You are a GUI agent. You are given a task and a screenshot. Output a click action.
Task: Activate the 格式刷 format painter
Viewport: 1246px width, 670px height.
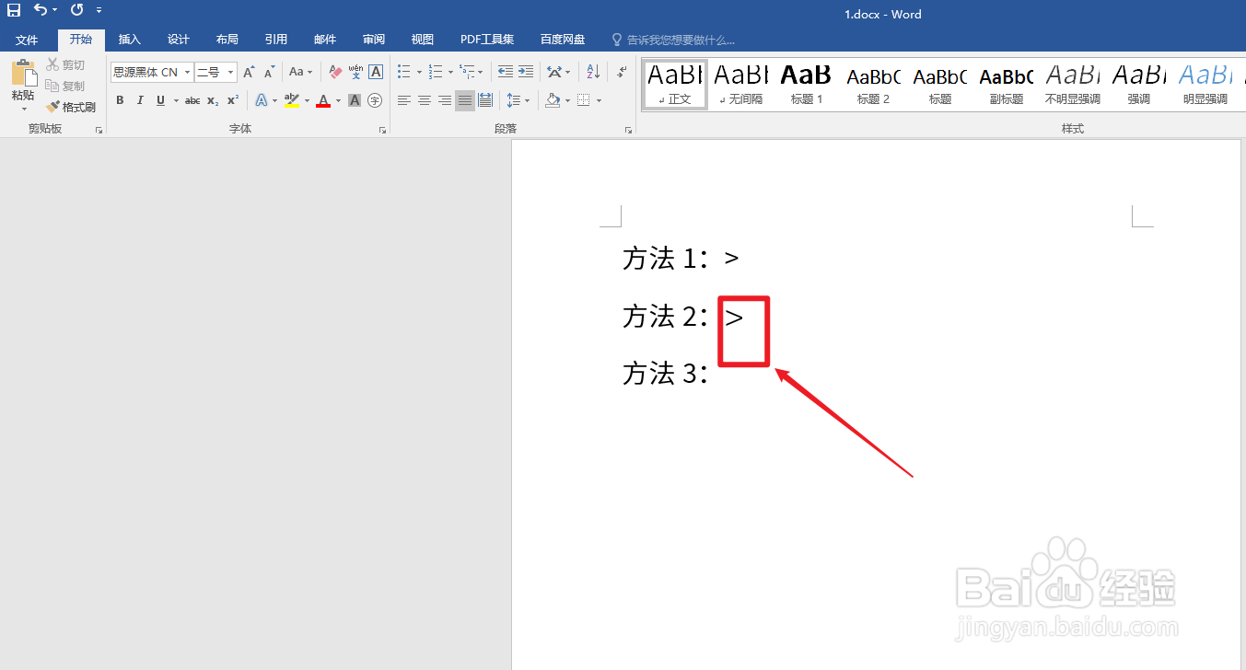[71, 107]
